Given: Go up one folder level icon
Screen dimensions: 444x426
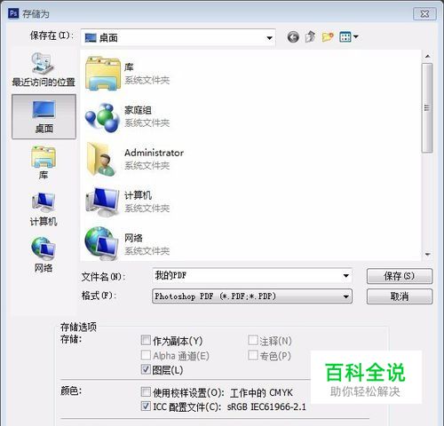Looking at the screenshot, I should coord(310,37).
